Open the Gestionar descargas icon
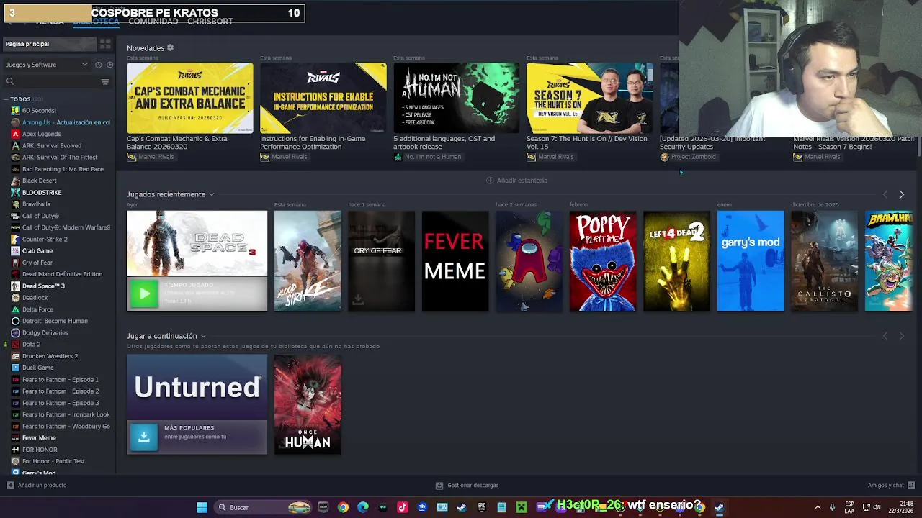This screenshot has height=518, width=922. pos(439,486)
